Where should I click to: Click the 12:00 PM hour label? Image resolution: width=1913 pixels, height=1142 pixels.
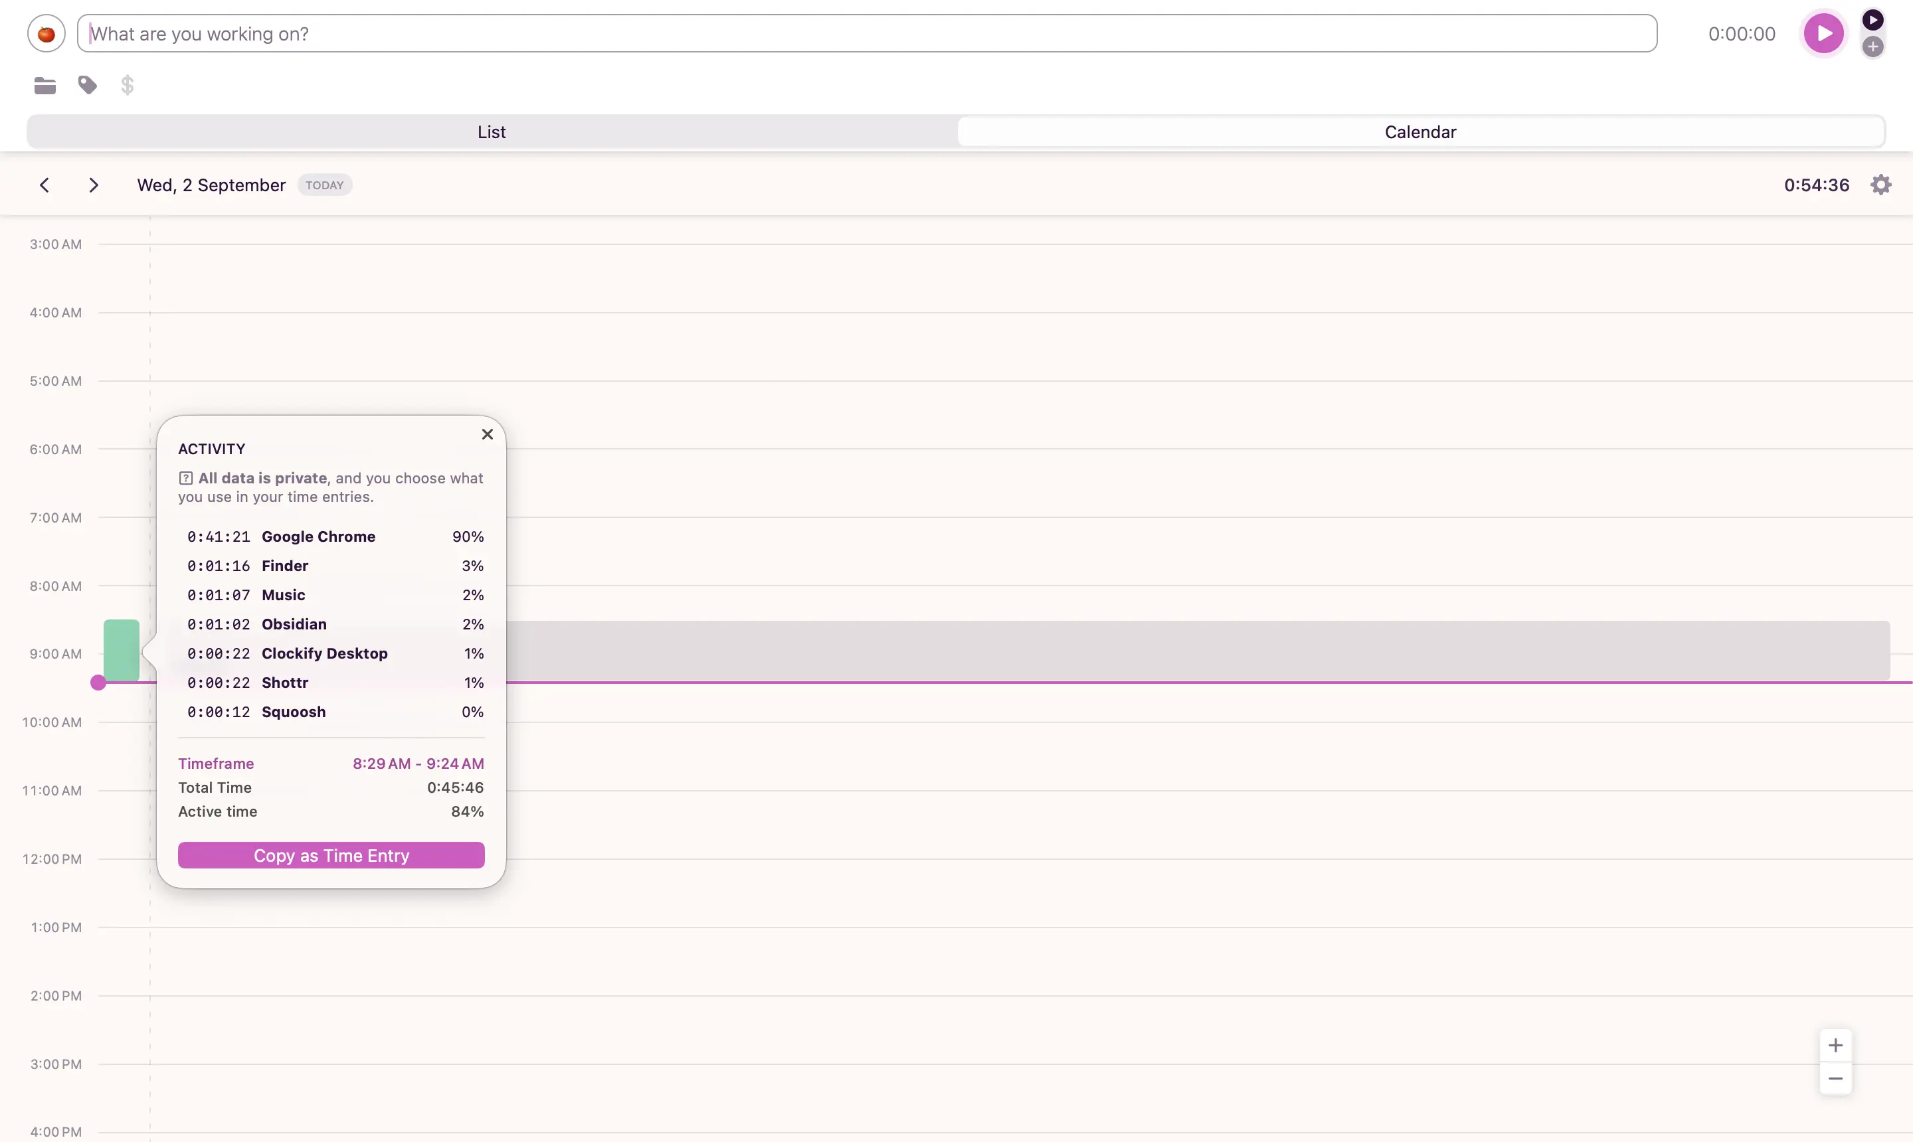[x=52, y=858]
